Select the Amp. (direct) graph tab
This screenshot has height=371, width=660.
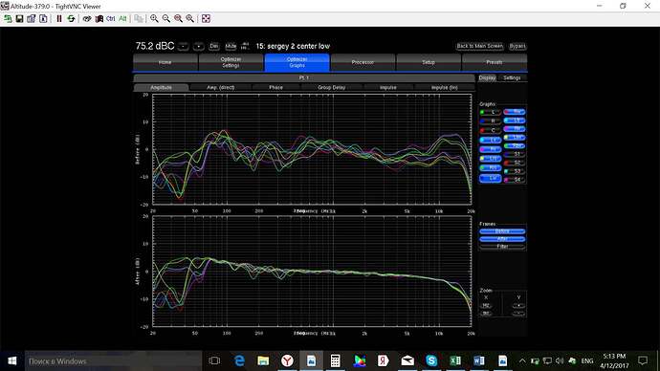click(x=221, y=88)
